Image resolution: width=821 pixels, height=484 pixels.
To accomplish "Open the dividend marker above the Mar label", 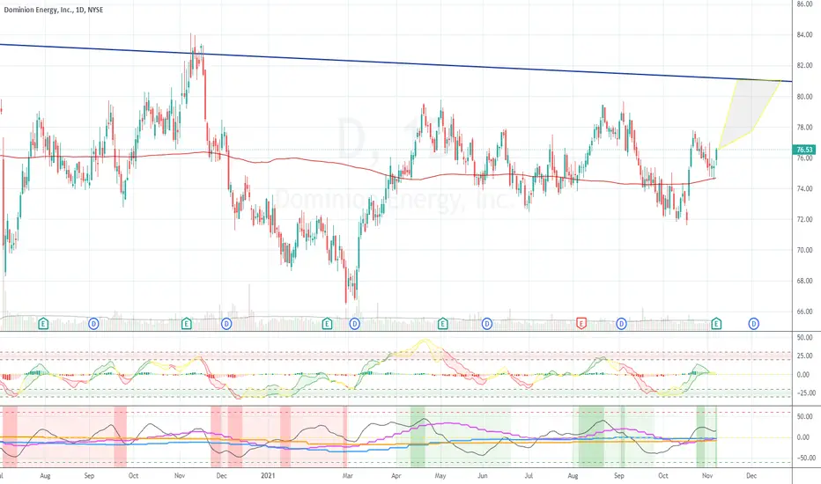I will click(x=354, y=324).
